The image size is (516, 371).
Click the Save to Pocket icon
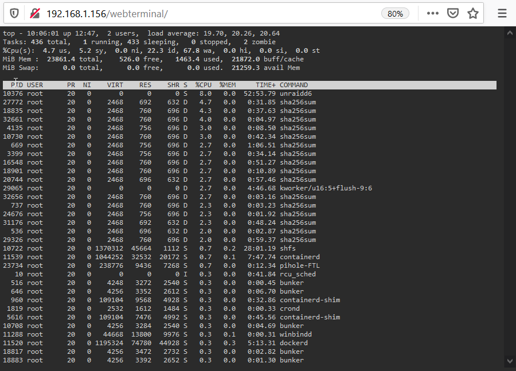click(x=453, y=14)
